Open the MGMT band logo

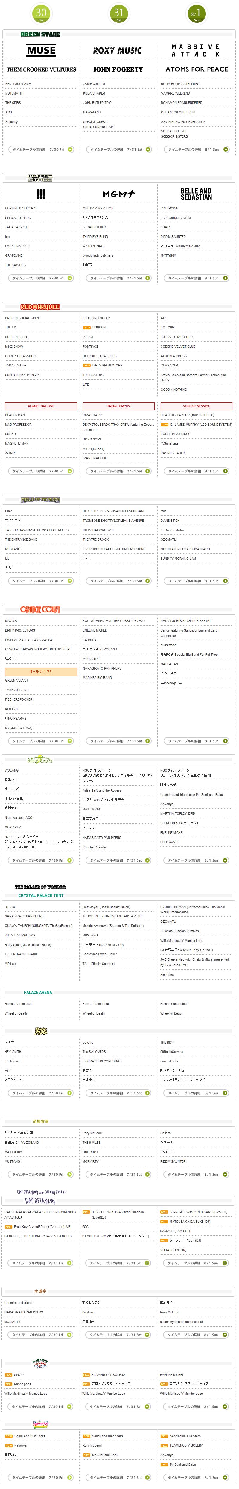[118, 194]
